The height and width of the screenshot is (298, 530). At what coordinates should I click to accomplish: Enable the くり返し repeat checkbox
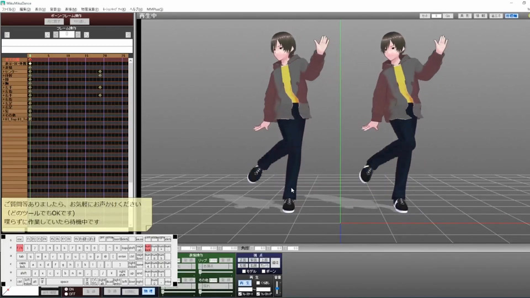click(259, 283)
